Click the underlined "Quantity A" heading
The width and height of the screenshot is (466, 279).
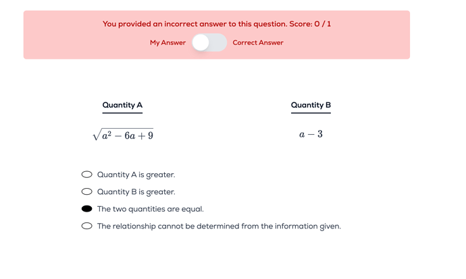122,105
